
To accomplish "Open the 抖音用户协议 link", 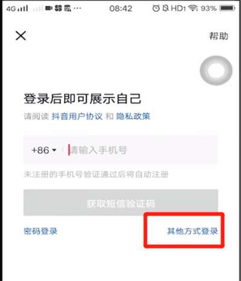I will click(x=77, y=116).
